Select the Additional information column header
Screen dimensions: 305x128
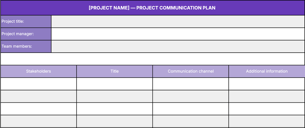tap(267, 71)
